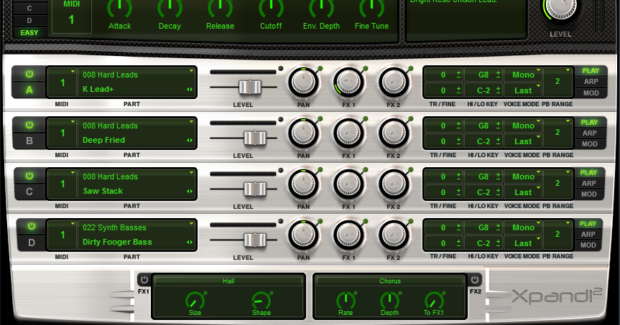Select part D ARP tab
This screenshot has width=620, height=325.
tap(588, 234)
